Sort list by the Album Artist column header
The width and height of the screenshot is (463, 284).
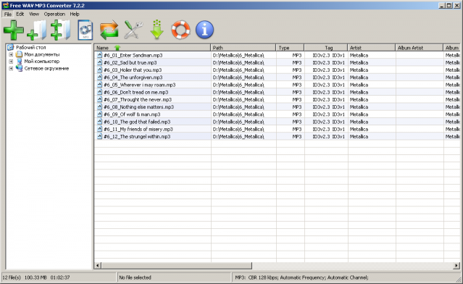420,48
